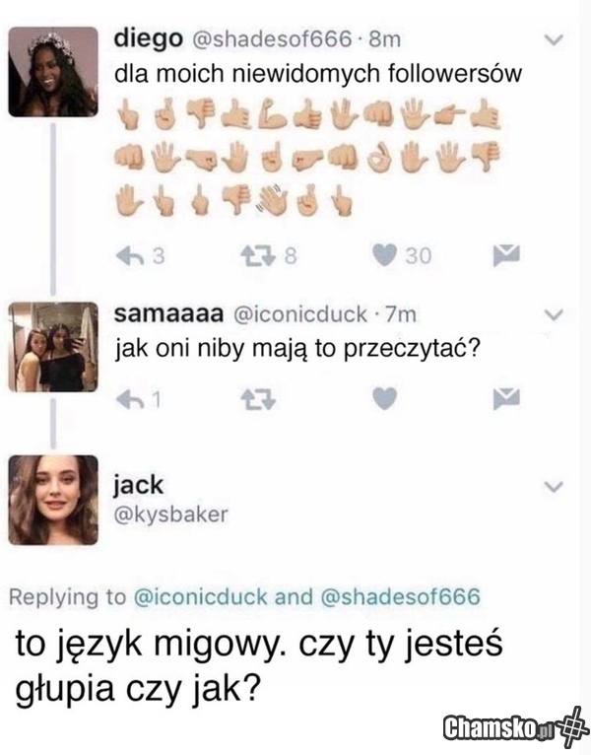591x755 pixels.
Task: Send diego's tweet via direct message
Action: click(x=506, y=254)
